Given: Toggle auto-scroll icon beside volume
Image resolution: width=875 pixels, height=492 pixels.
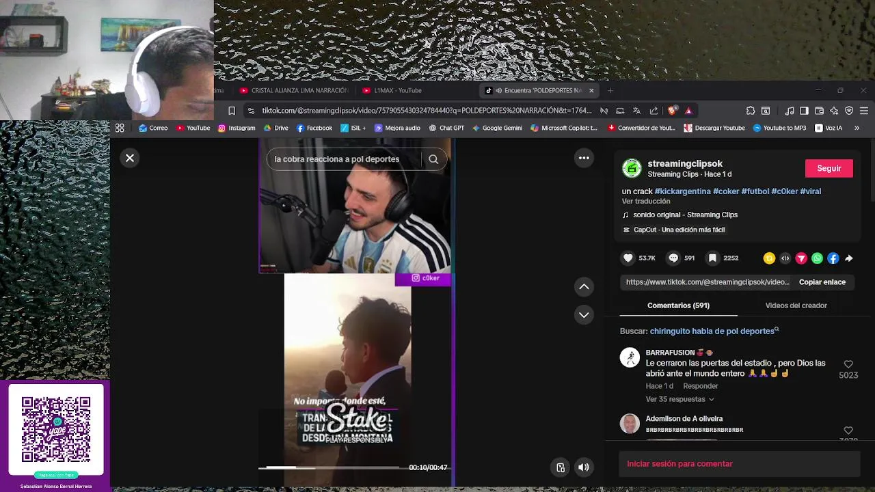Looking at the screenshot, I should coord(561,467).
